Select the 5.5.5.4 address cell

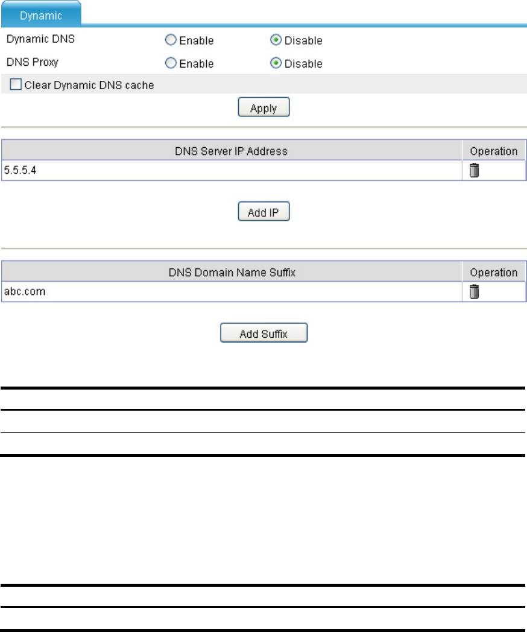(x=232, y=171)
